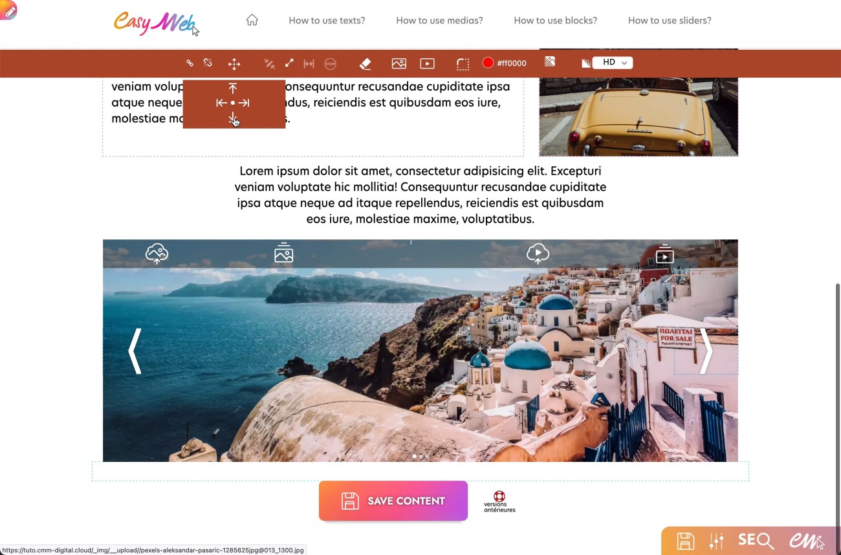Select the eraser tool in the toolbar
The height and width of the screenshot is (555, 841).
click(365, 63)
